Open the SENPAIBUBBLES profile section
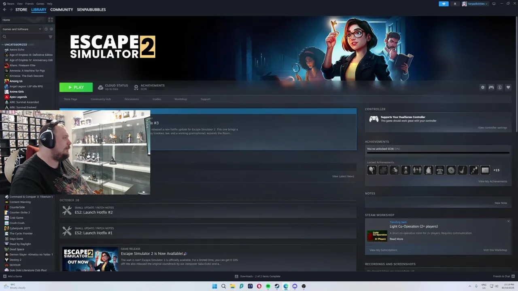 click(x=91, y=10)
